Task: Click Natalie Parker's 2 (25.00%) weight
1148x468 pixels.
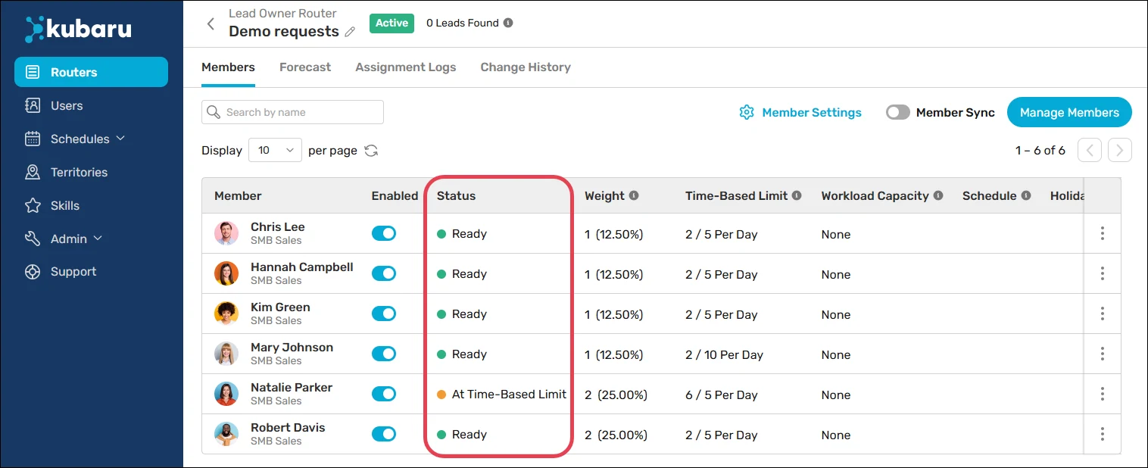Action: 616,395
